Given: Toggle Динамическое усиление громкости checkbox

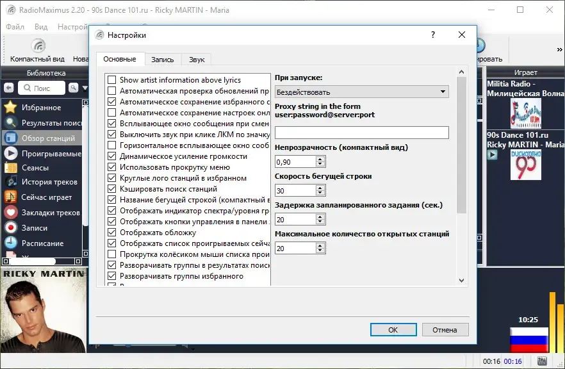Looking at the screenshot, I should point(111,156).
